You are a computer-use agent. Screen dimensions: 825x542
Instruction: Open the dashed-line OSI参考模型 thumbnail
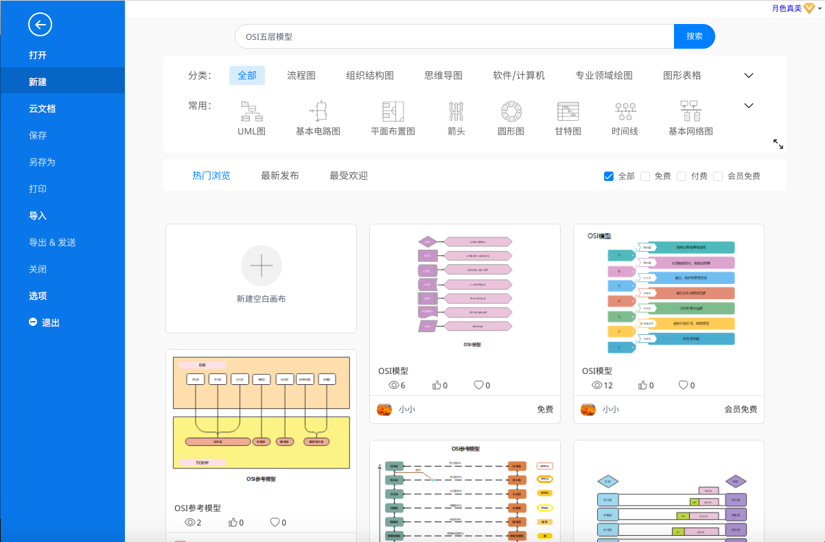465,491
